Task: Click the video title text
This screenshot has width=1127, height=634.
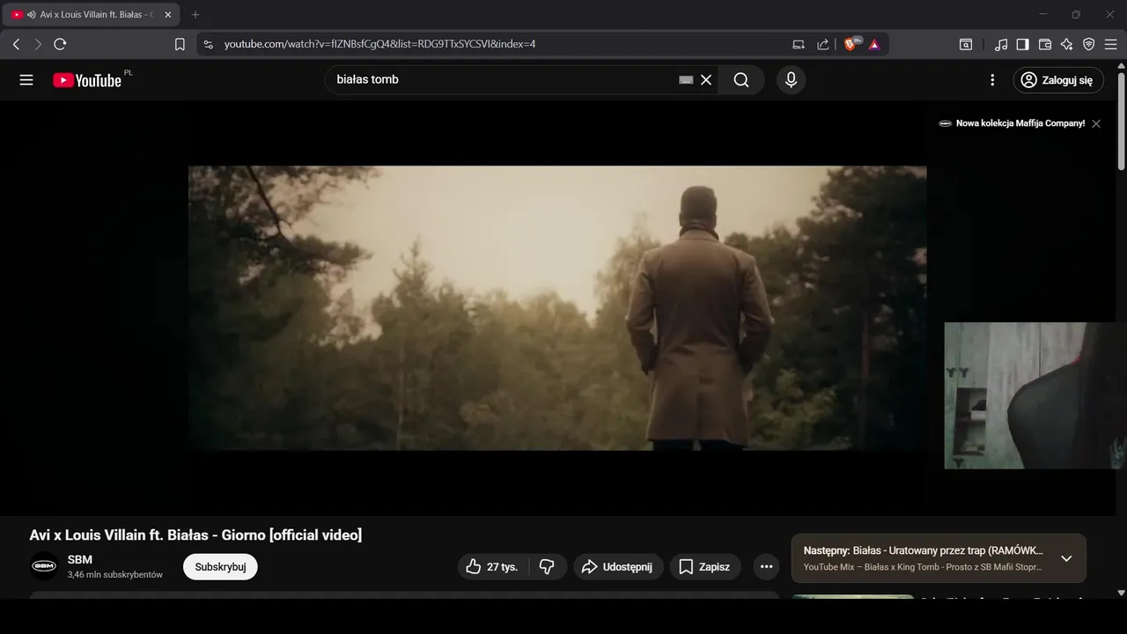Action: [195, 535]
